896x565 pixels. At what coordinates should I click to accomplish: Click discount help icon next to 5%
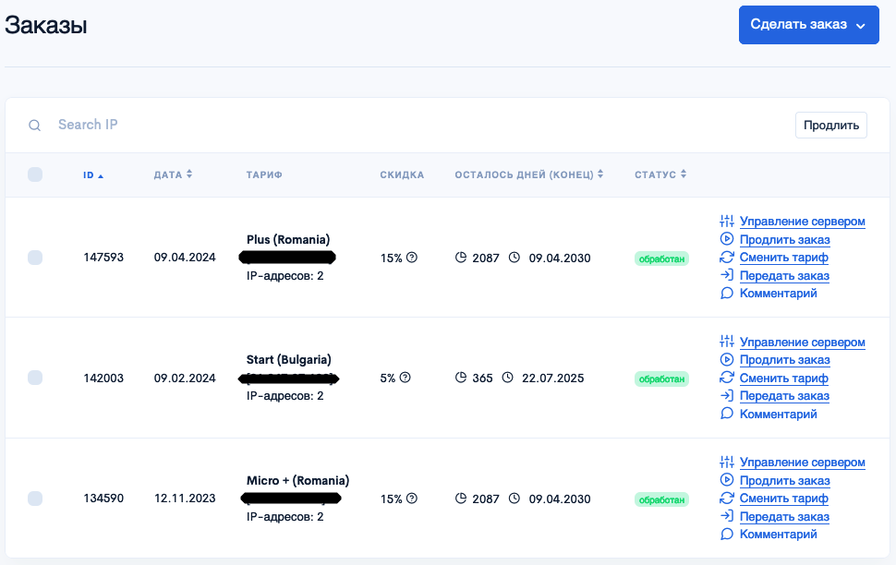pyautogui.click(x=406, y=378)
